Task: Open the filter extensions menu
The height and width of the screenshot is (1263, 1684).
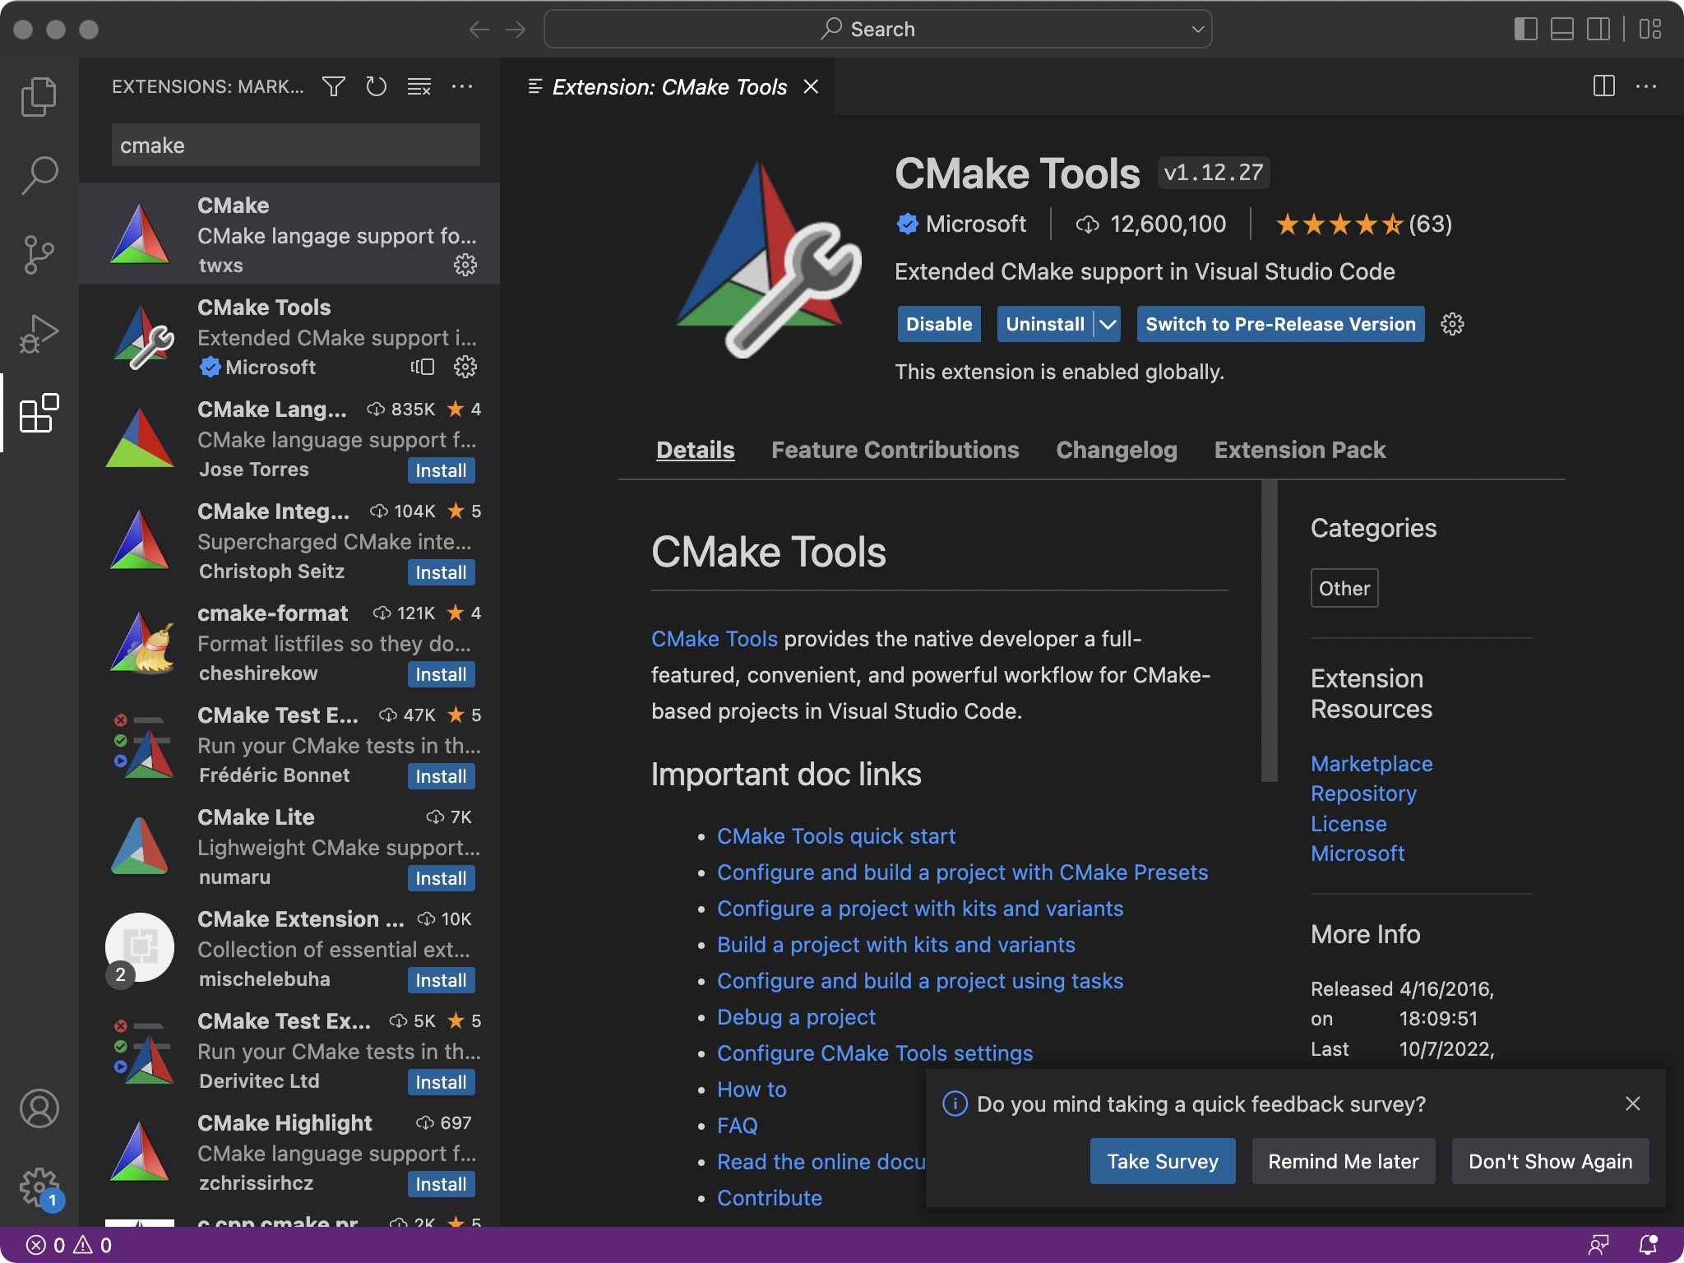Action: pos(334,86)
